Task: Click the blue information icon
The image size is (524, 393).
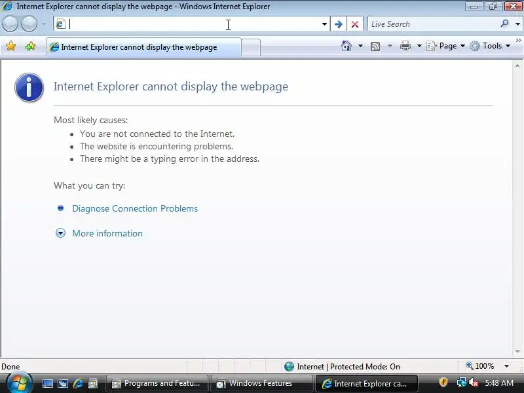Action: 29,88
